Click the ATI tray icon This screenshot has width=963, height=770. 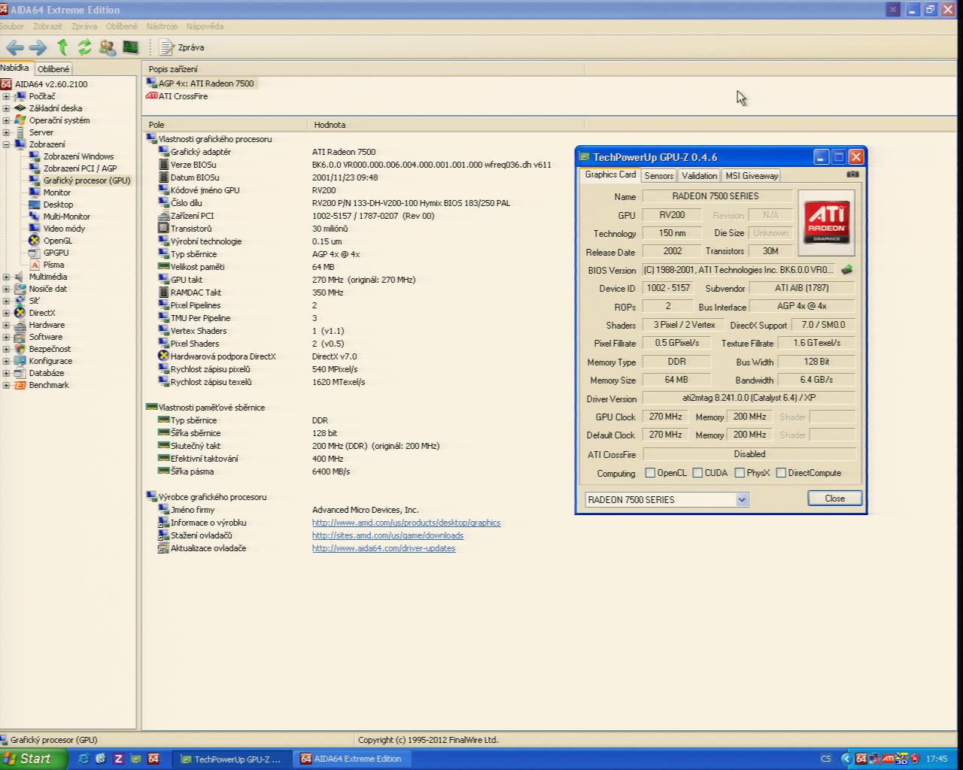click(888, 759)
